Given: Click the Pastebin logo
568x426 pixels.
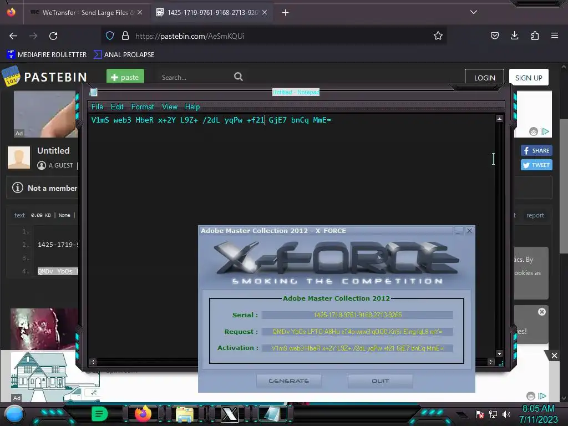Looking at the screenshot, I should 45,77.
